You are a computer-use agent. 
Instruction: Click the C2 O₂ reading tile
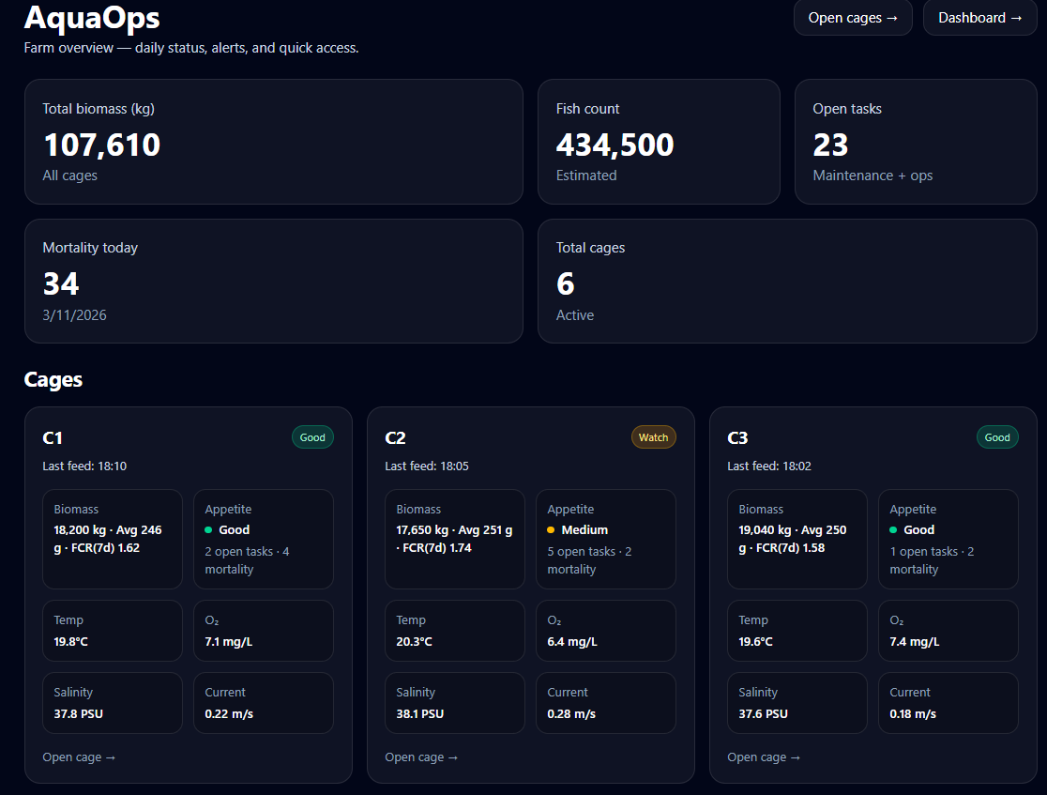[605, 631]
